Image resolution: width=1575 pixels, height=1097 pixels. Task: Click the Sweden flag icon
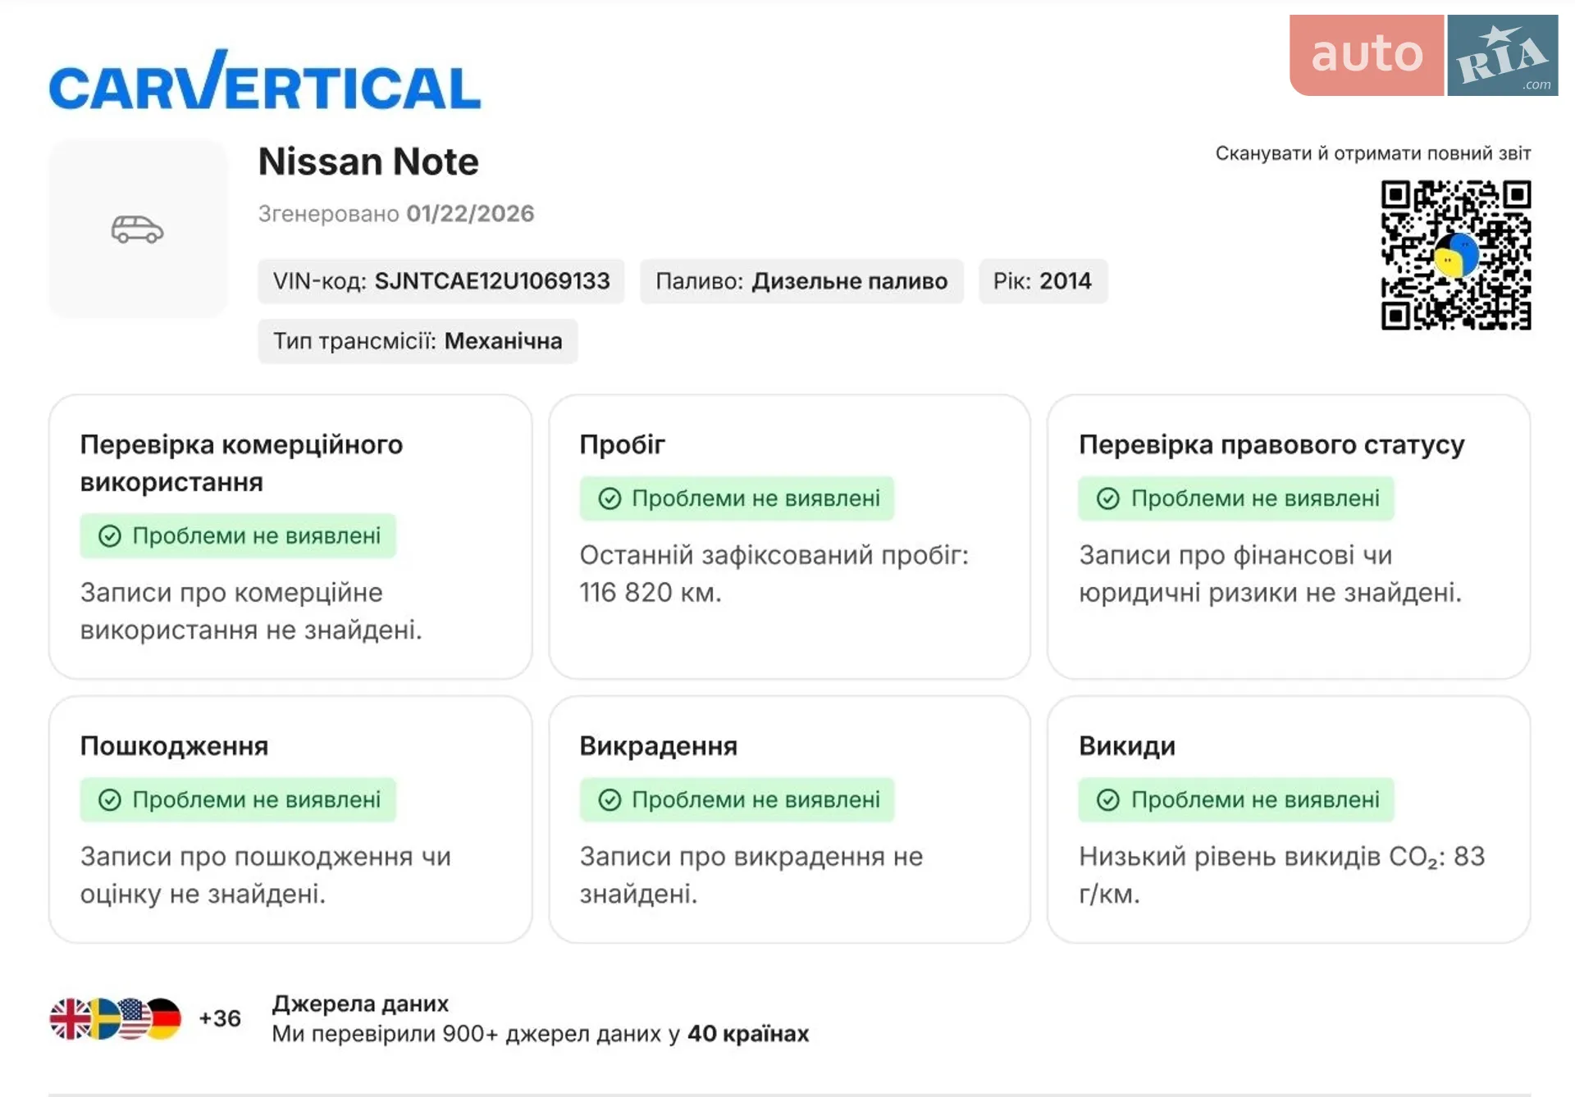click(x=103, y=1019)
